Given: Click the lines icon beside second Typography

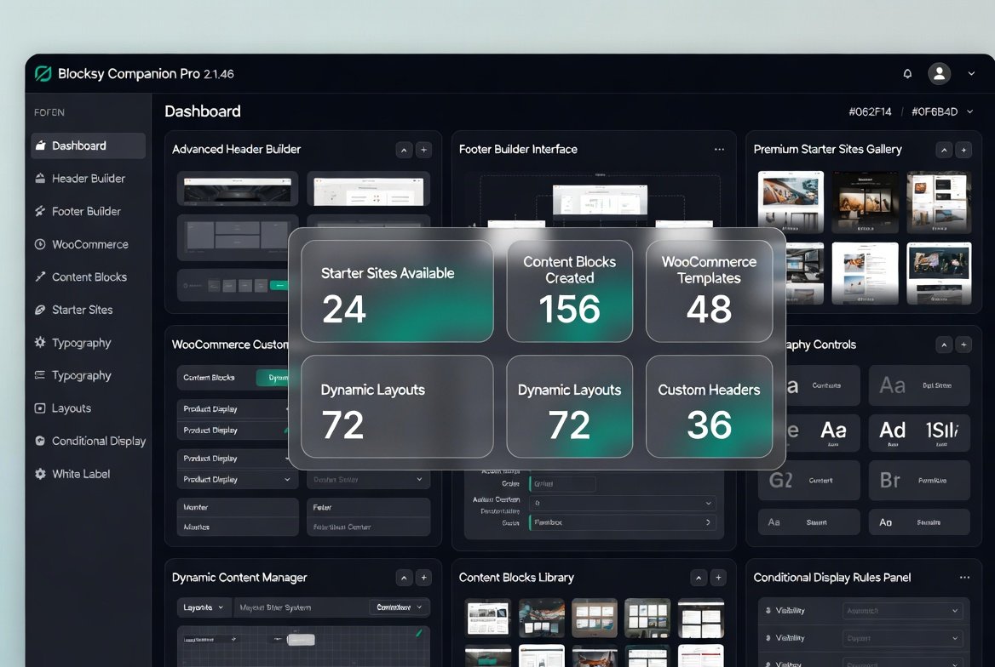Looking at the screenshot, I should point(40,374).
